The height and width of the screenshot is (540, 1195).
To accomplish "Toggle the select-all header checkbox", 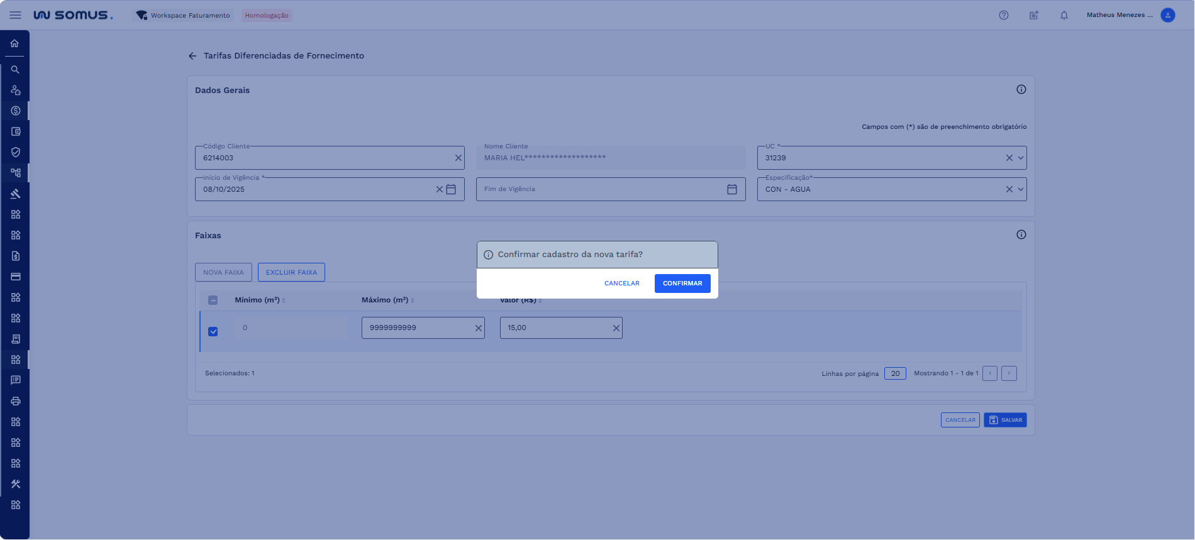I will [213, 300].
